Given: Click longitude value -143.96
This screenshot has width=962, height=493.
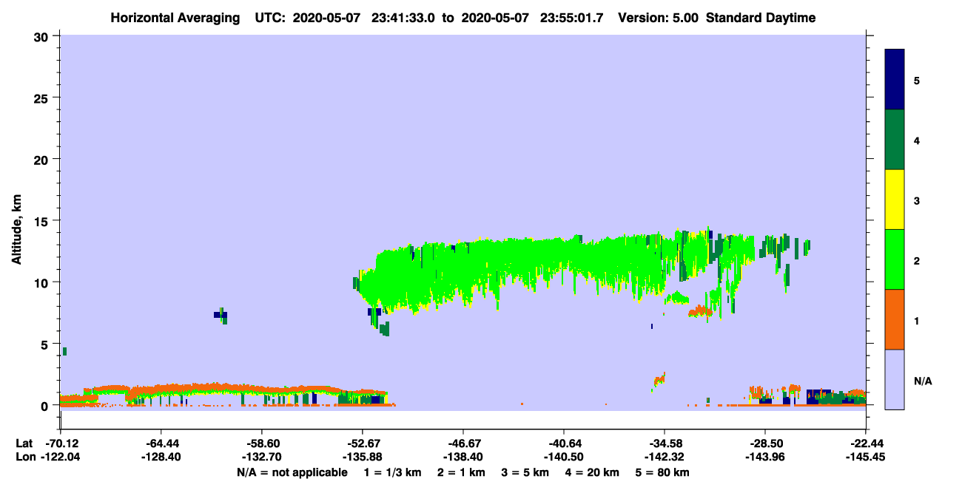Looking at the screenshot, I should point(765,457).
